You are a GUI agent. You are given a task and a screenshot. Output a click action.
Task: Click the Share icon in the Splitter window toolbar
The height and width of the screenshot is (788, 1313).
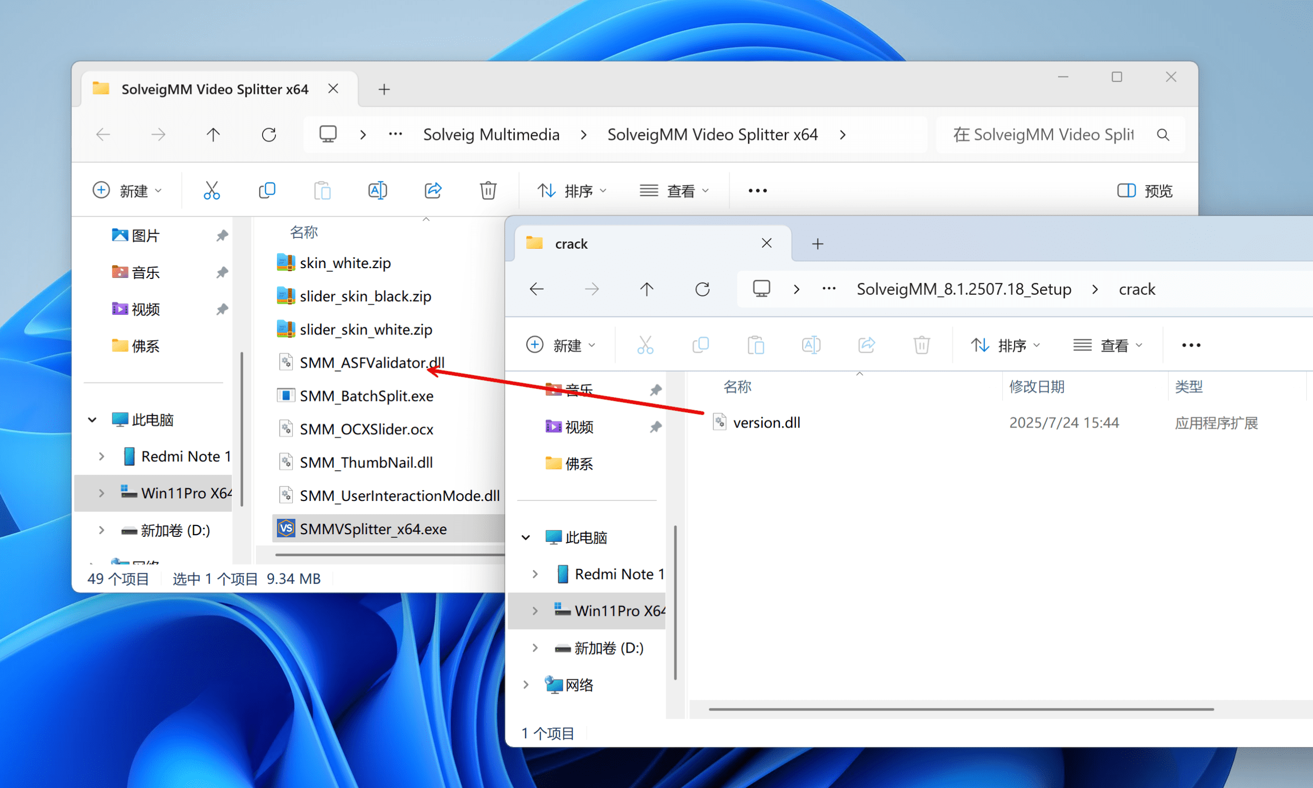(x=433, y=190)
